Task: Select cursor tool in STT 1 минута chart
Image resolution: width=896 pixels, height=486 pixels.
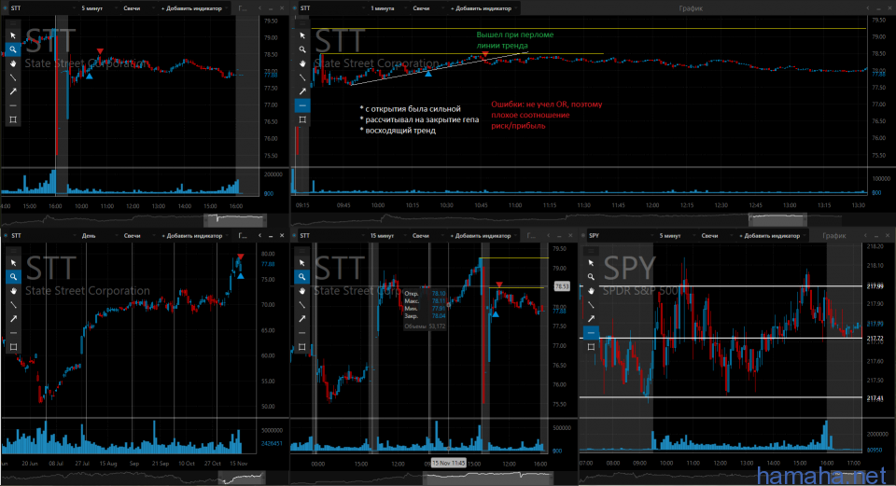Action: coord(302,35)
